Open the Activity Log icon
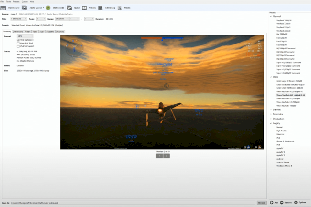The image size is (311, 207). [x=100, y=8]
